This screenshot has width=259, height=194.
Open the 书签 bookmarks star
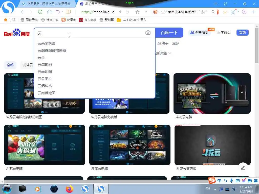coord(10,20)
